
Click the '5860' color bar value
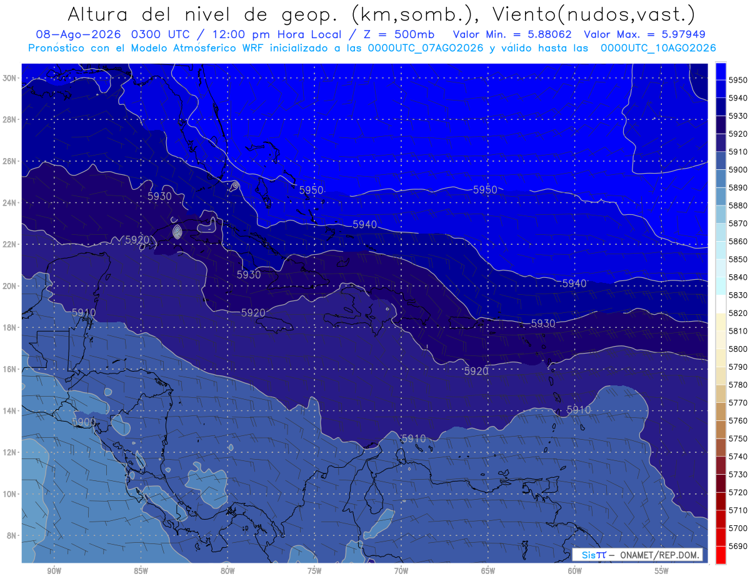tap(739, 241)
